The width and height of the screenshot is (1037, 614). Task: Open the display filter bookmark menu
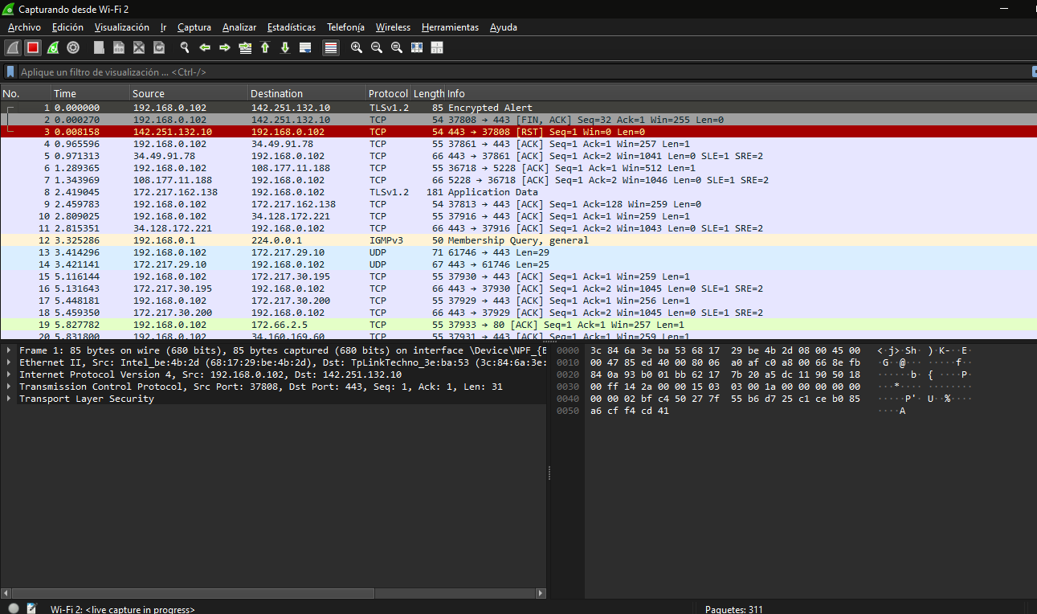coord(10,72)
